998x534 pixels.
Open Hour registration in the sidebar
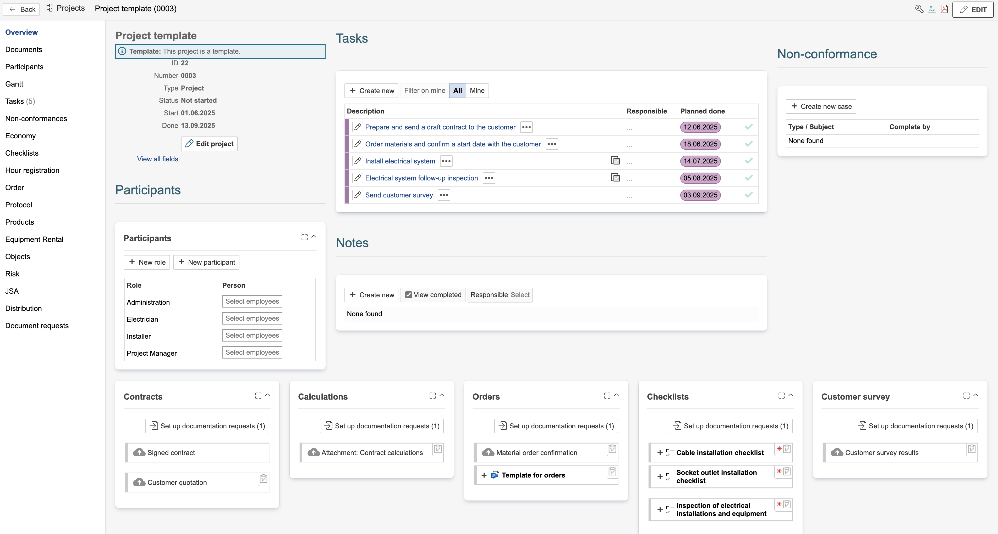pyautogui.click(x=32, y=170)
